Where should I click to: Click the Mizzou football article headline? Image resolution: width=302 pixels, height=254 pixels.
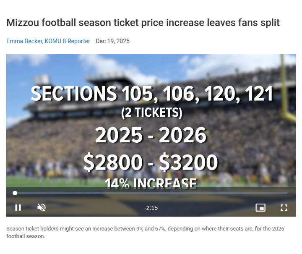(x=143, y=23)
